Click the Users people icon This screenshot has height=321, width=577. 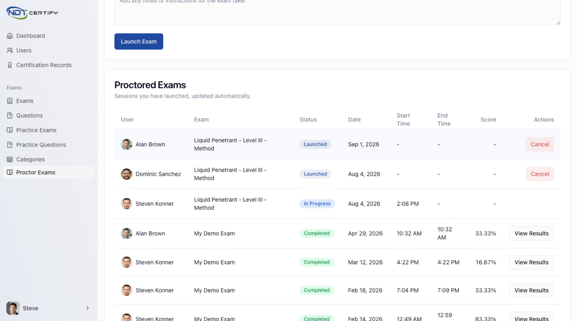point(10,50)
